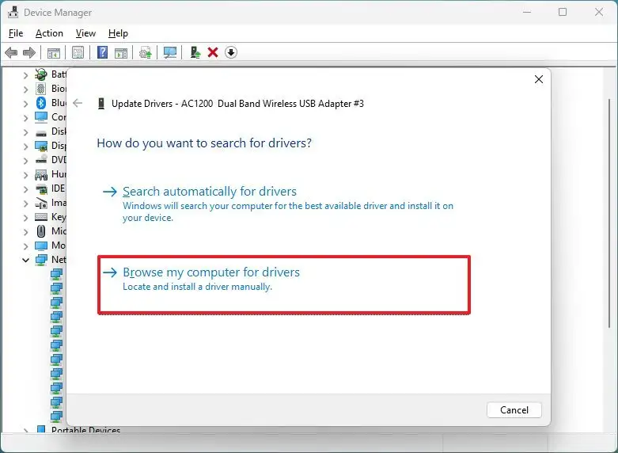Open the Action menu
Screen dimensions: 618x453
pyautogui.click(x=49, y=33)
